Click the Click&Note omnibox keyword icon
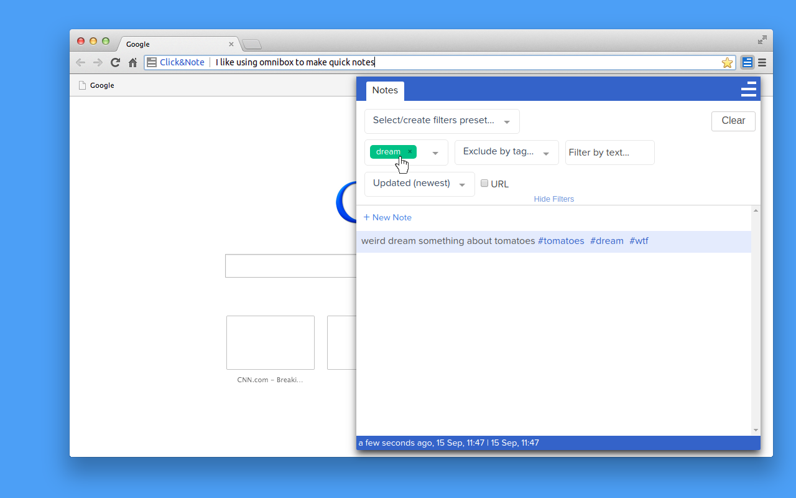 point(152,62)
